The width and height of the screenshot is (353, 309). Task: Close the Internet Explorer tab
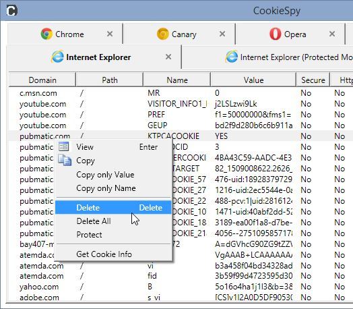(x=168, y=57)
